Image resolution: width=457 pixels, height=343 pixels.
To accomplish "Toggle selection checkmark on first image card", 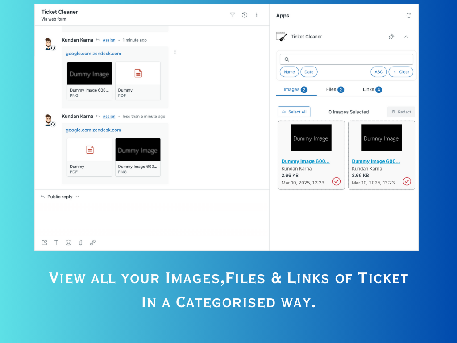I will 337,181.
